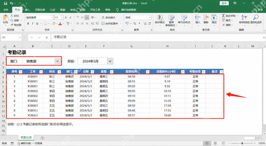Image resolution: width=266 pixels, height=146 pixels.
Task: Click the Normal view icon in status bar
Action: coord(207,143)
